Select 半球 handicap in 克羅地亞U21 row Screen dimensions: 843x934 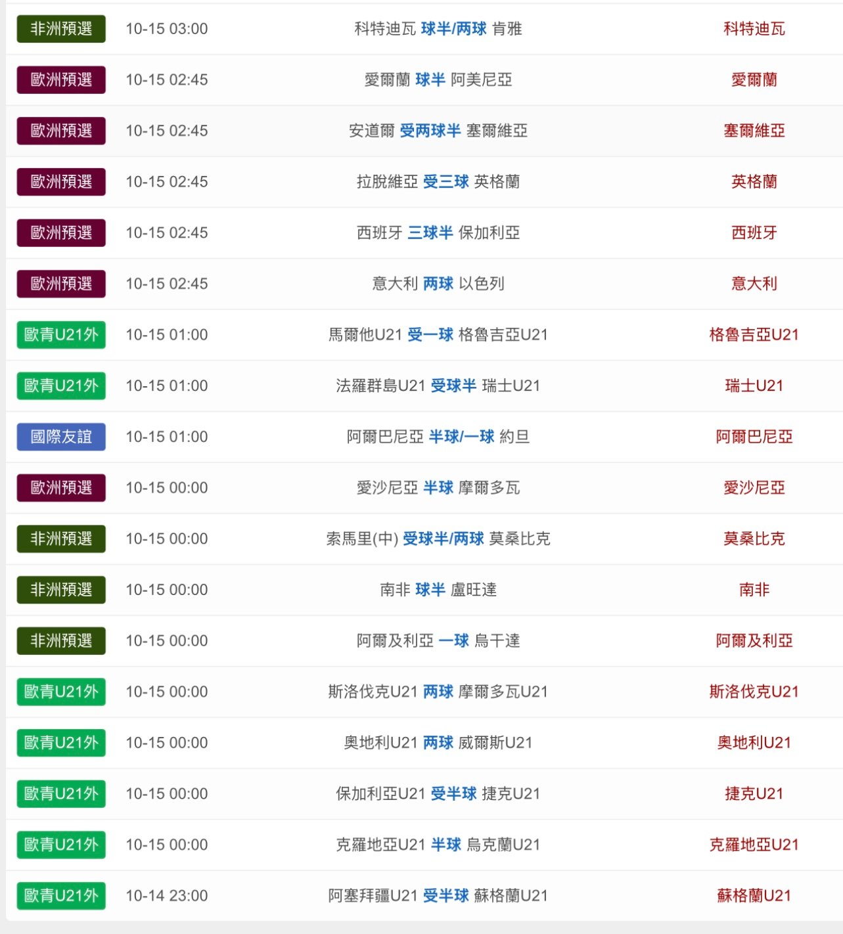[445, 845]
